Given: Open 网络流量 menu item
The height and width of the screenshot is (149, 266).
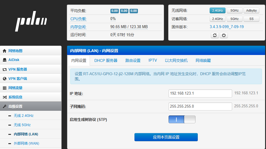Looking at the screenshot, I should click(31, 88).
